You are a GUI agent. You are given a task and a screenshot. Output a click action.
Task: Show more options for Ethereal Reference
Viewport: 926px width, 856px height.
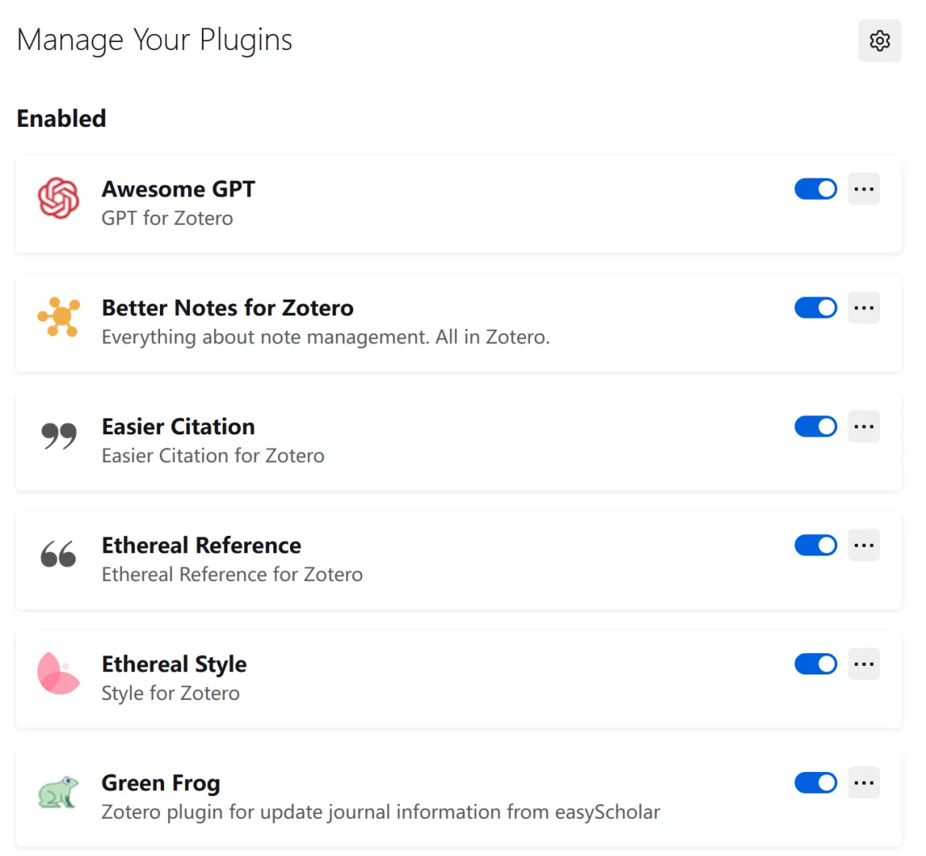[x=863, y=546]
